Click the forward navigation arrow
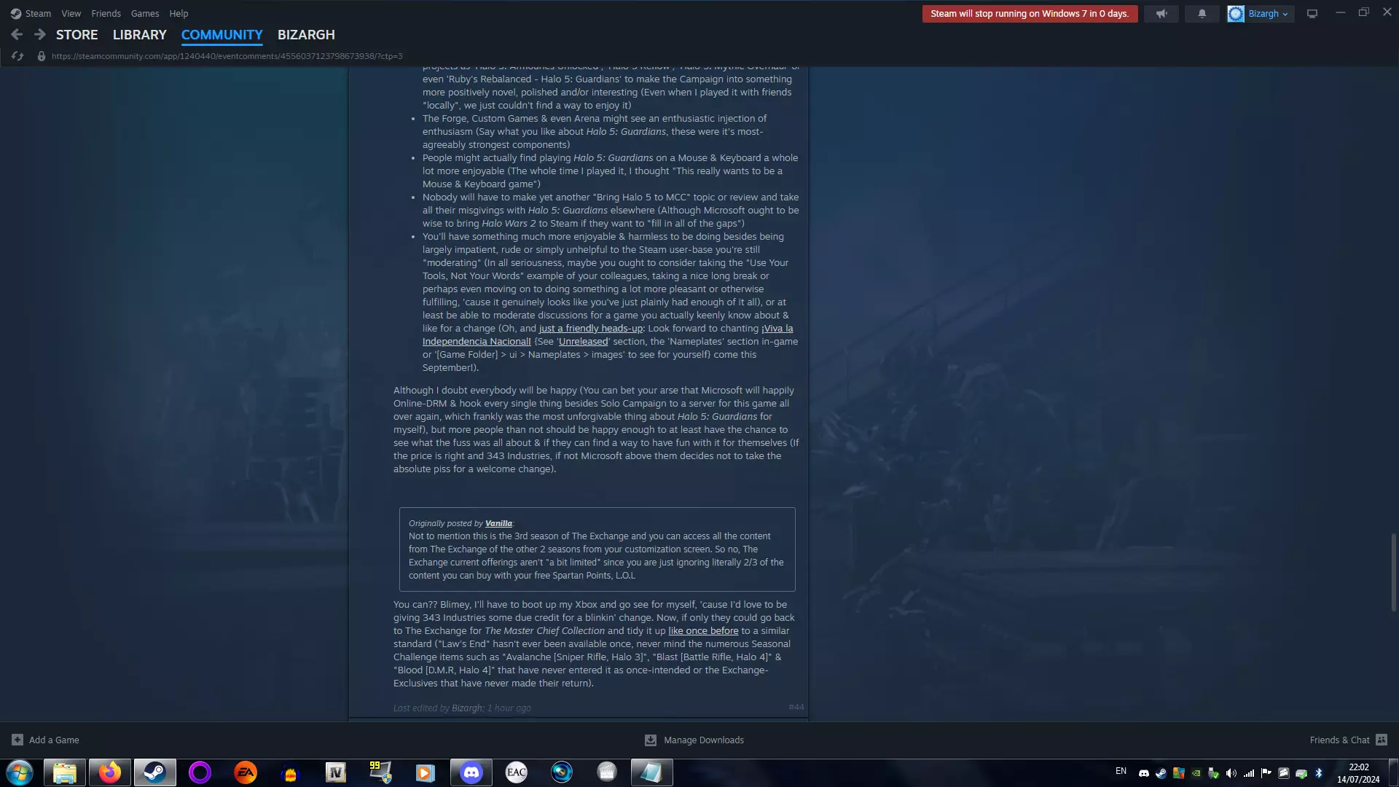 40,34
